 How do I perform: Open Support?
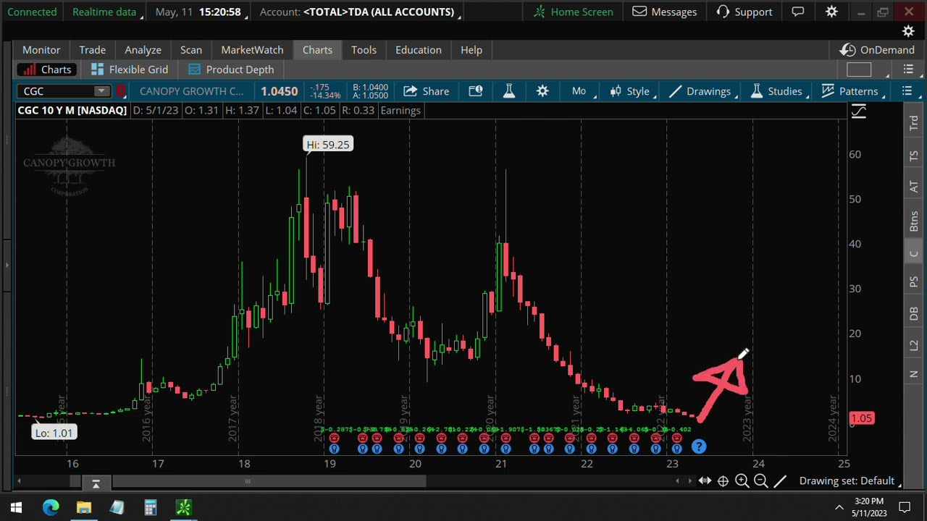pos(744,12)
